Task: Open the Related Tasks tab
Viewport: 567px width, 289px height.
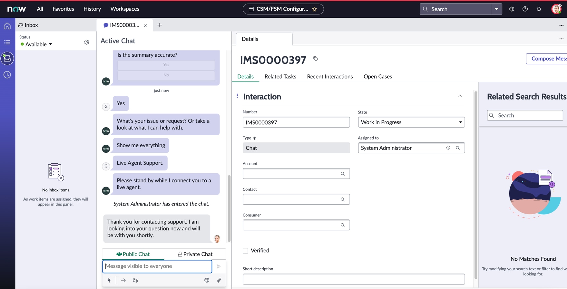Action: pyautogui.click(x=280, y=76)
